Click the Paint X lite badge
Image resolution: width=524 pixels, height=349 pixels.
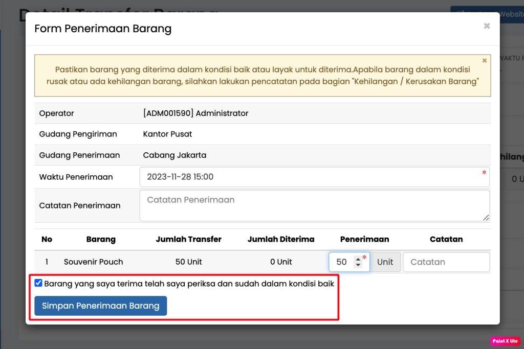tap(505, 341)
